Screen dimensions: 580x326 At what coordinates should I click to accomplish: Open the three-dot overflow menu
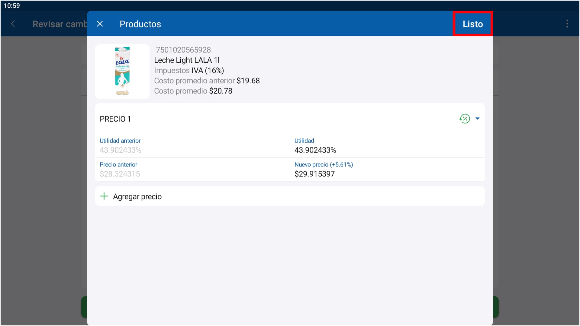coord(567,24)
